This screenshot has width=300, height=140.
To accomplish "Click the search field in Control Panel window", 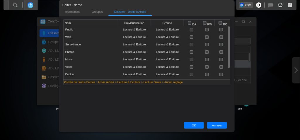I will tap(243, 41).
